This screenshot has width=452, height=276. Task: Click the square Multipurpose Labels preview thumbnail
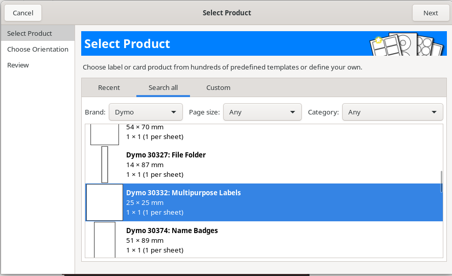105,202
